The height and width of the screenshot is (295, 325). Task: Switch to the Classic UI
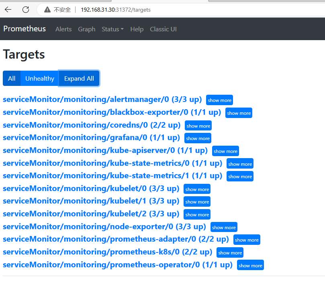(163, 29)
